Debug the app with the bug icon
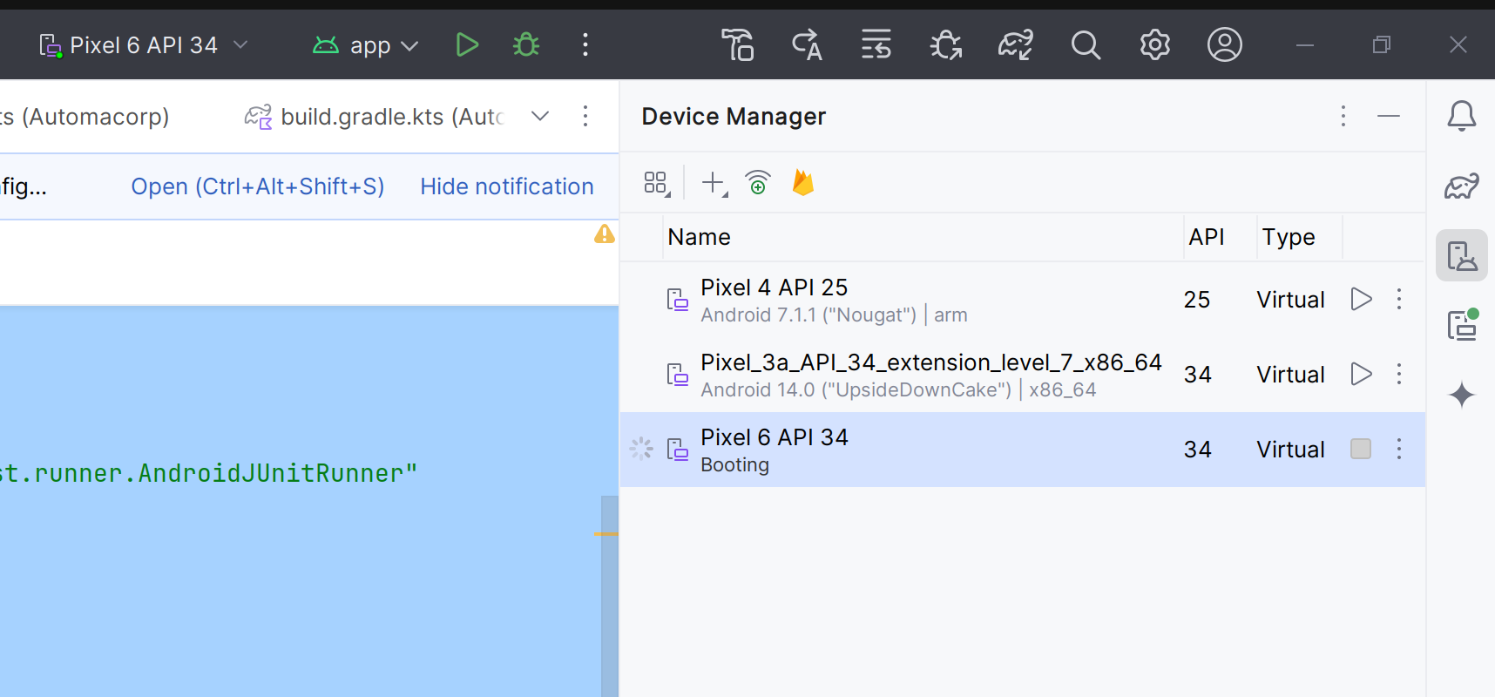Screen dimensions: 1495x697 [x=526, y=44]
